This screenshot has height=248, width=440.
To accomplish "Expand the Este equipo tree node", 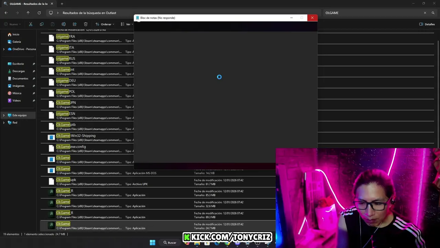I will (4, 115).
